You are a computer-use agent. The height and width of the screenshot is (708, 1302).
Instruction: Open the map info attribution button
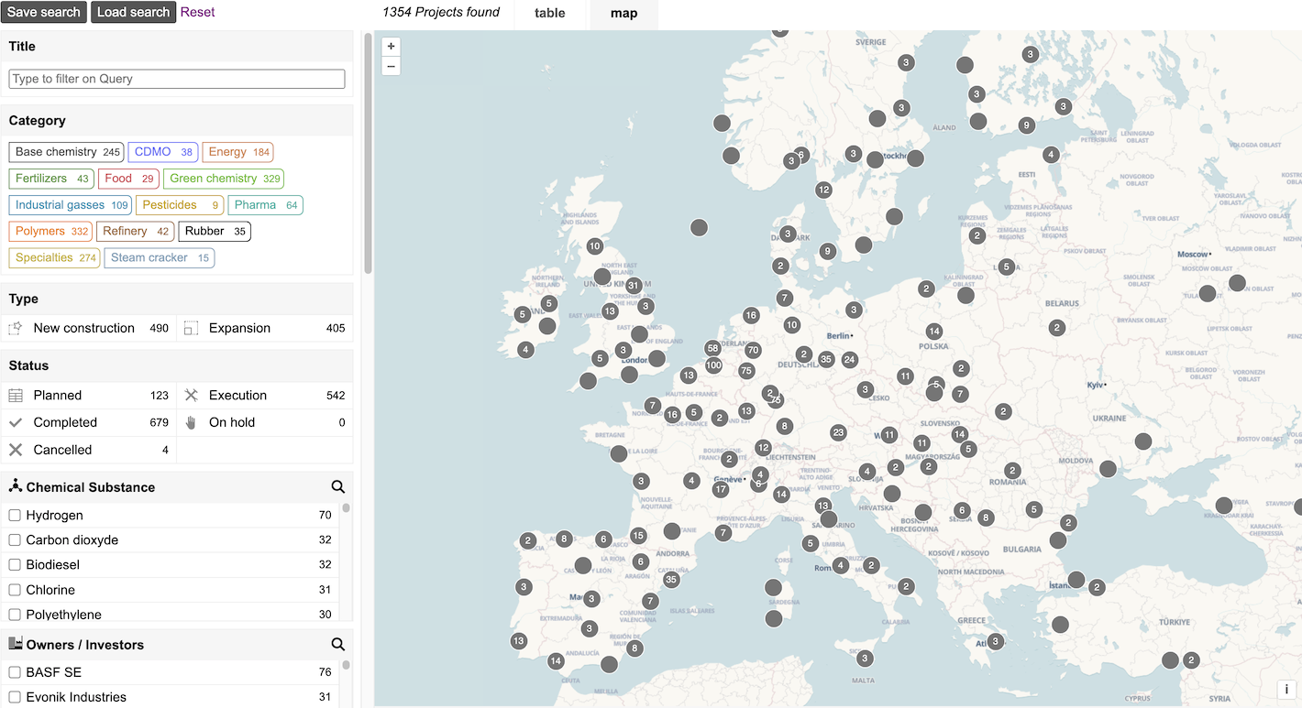point(1285,690)
